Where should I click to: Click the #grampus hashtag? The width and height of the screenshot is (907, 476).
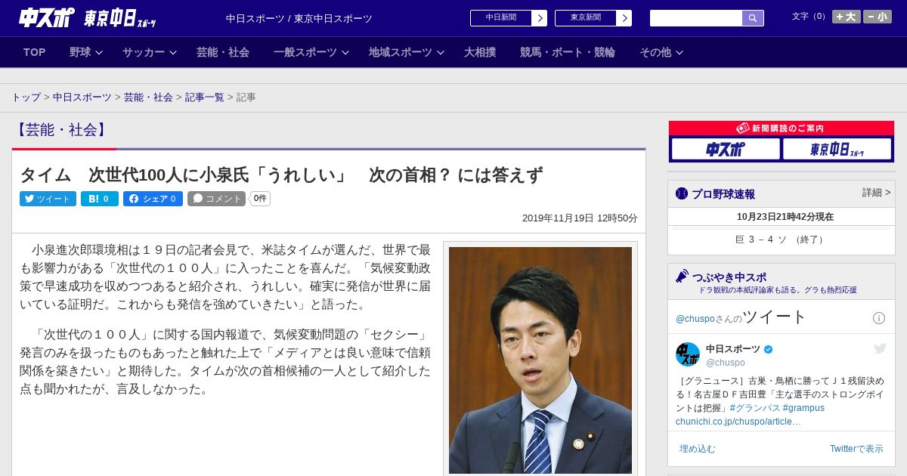coord(803,408)
